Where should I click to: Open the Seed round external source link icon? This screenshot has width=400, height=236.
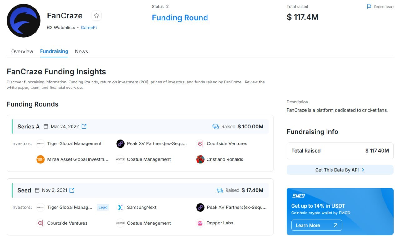pos(72,190)
